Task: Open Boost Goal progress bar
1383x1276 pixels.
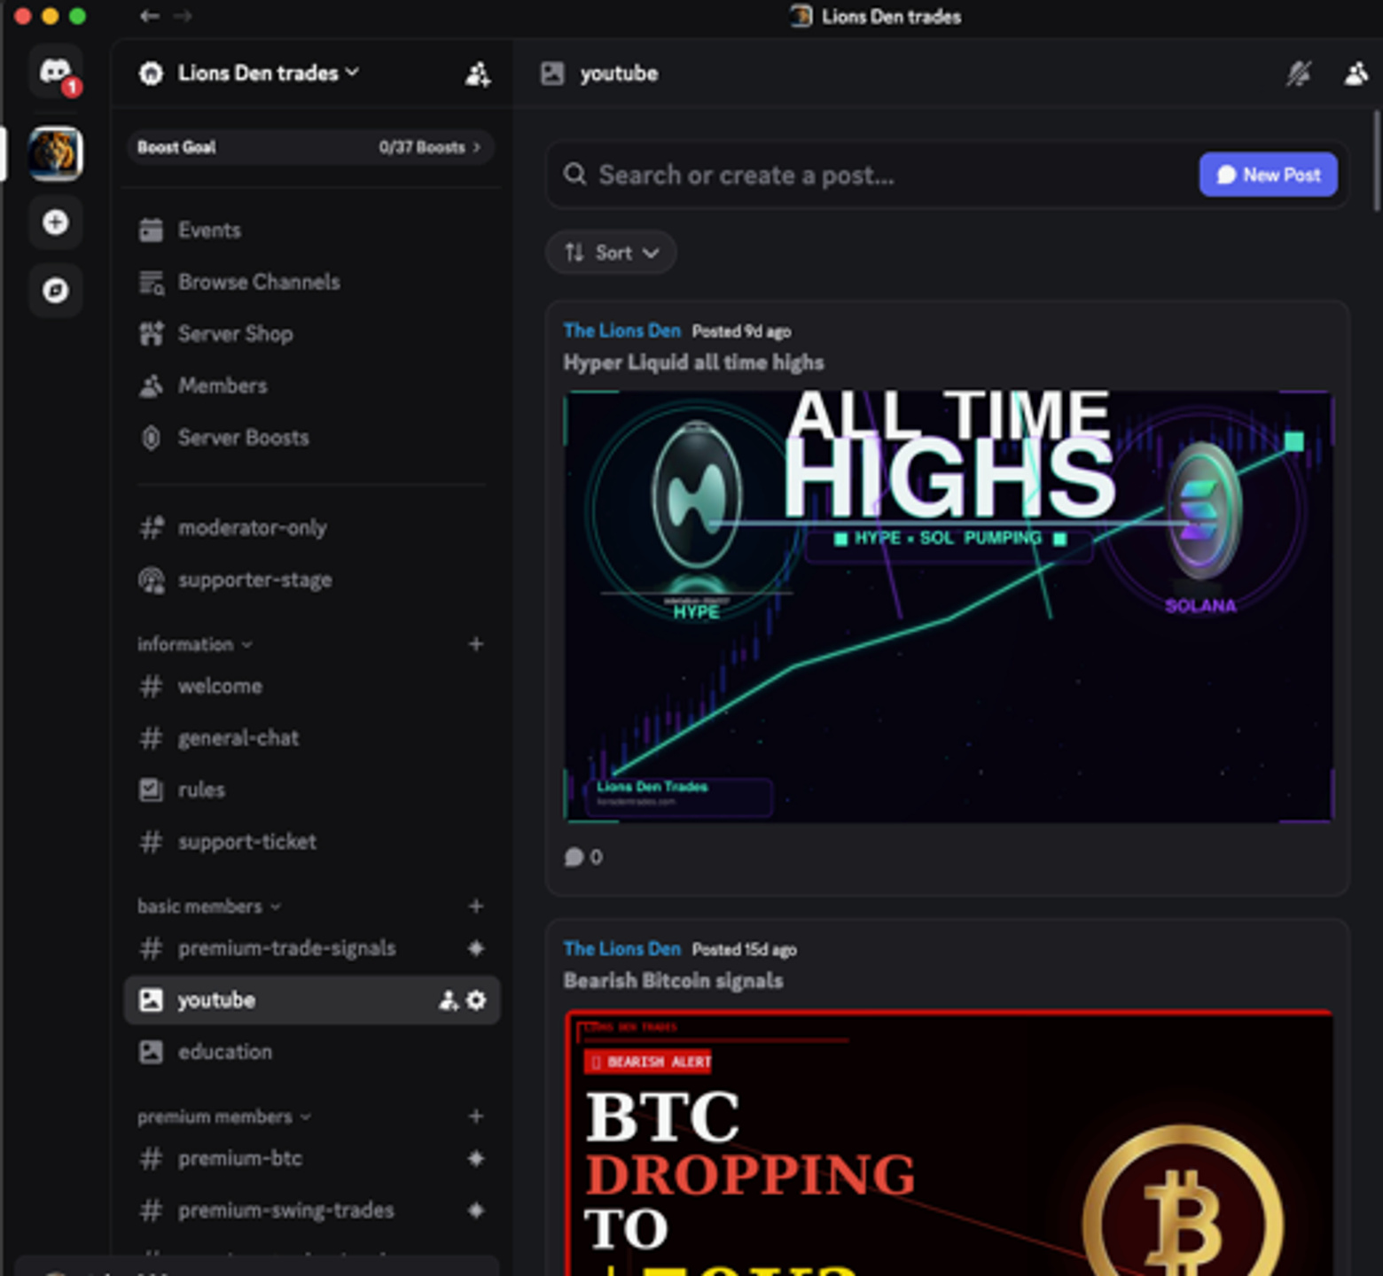Action: (310, 147)
